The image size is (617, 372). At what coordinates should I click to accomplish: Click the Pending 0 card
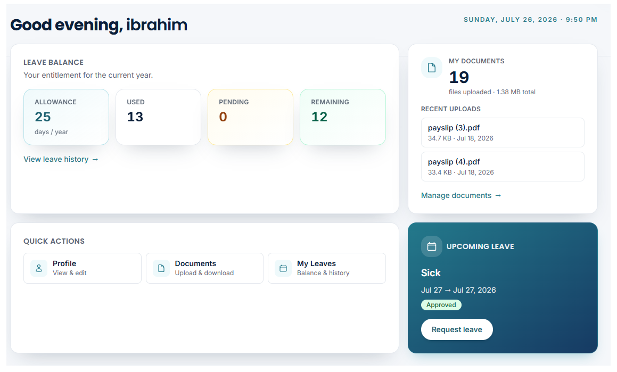click(250, 117)
